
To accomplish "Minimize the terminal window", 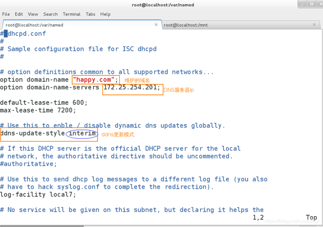I will [302, 5].
